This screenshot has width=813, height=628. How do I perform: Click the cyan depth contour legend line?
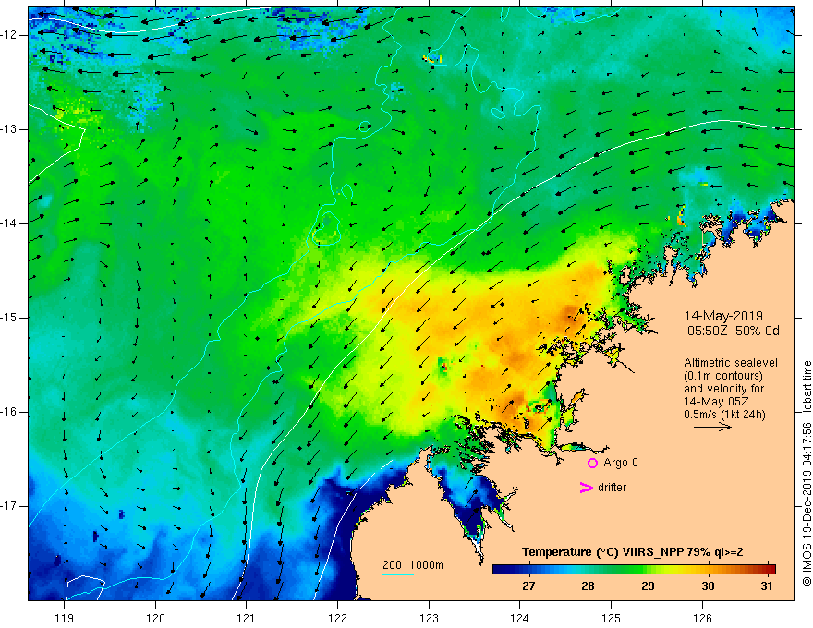[x=397, y=574]
